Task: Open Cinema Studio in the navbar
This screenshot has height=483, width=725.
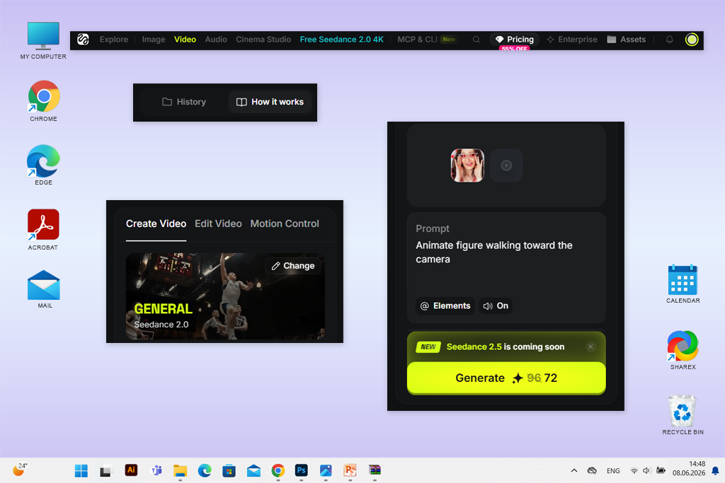Action: coord(263,40)
